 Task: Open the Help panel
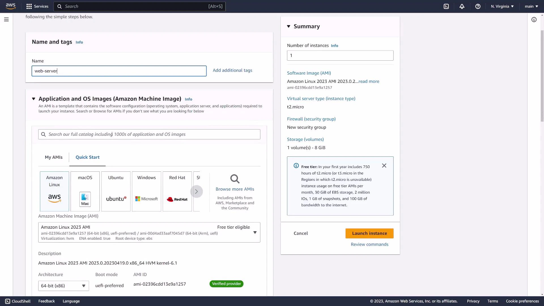pyautogui.click(x=478, y=6)
